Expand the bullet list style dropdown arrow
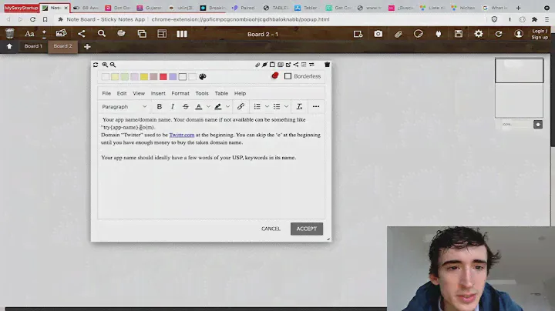This screenshot has width=555, height=311. point(286,107)
